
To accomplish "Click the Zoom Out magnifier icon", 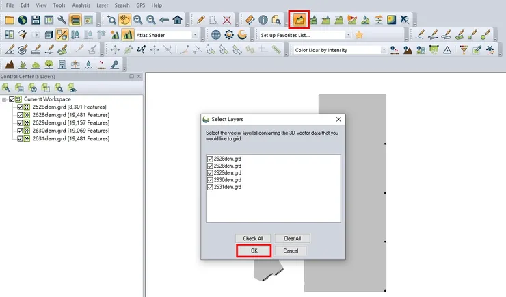I will 151,20.
